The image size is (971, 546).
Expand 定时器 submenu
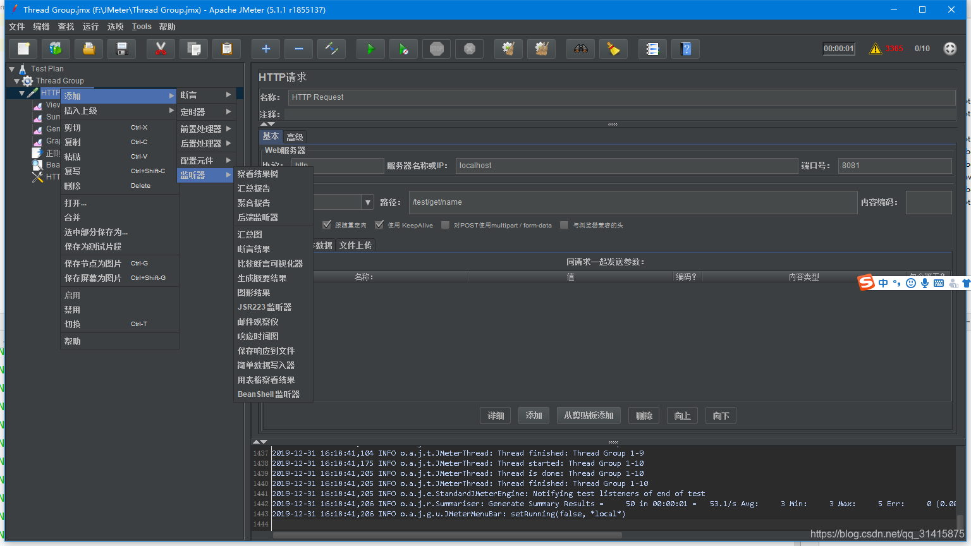(x=206, y=112)
